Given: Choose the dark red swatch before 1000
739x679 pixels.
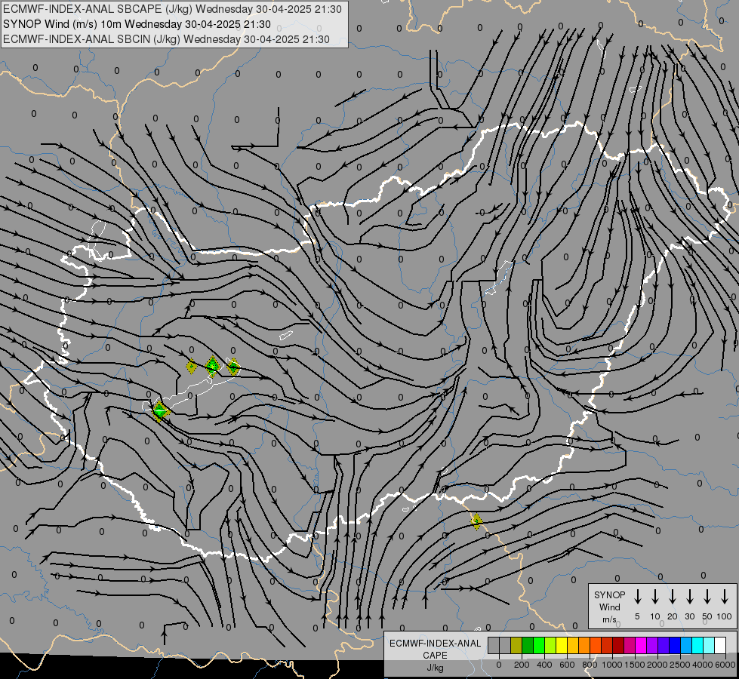Looking at the screenshot, I should 618,645.
